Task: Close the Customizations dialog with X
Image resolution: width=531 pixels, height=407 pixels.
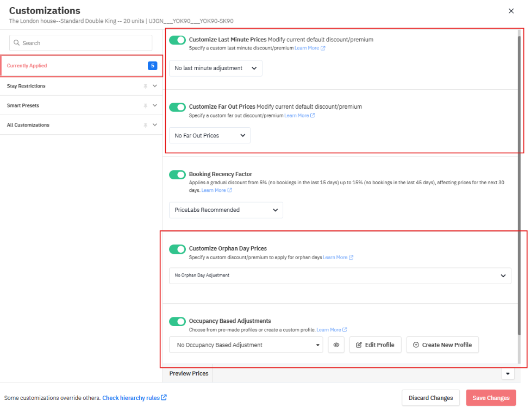Action: click(x=511, y=11)
